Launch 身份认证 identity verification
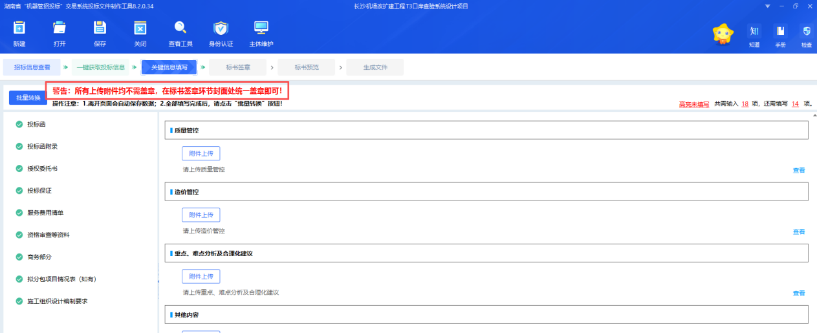The image size is (817, 333). pyautogui.click(x=221, y=28)
